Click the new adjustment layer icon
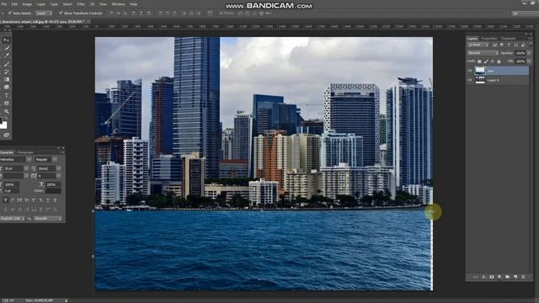 [499, 277]
